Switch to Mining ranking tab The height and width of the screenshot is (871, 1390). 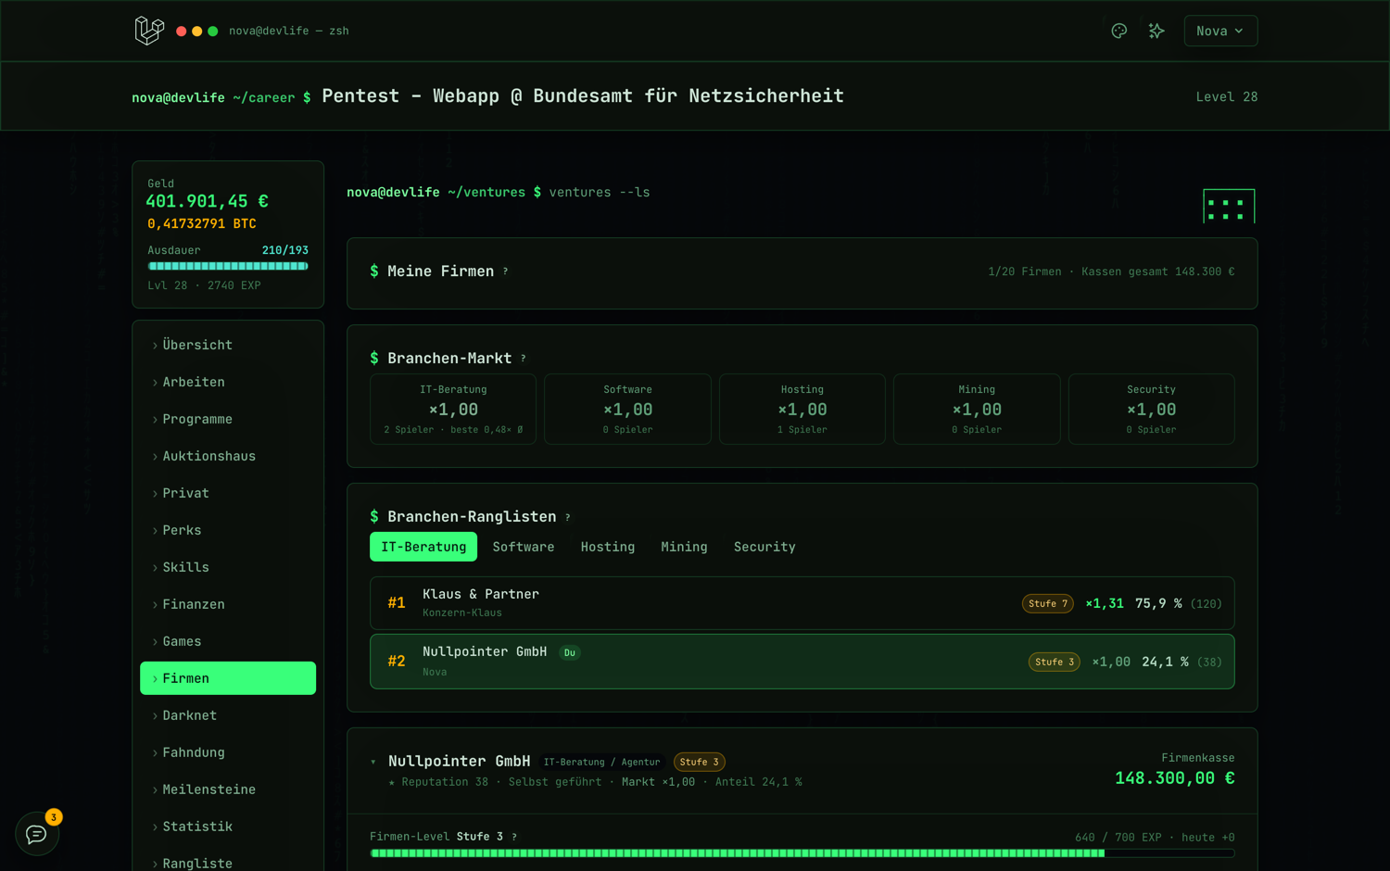684,547
